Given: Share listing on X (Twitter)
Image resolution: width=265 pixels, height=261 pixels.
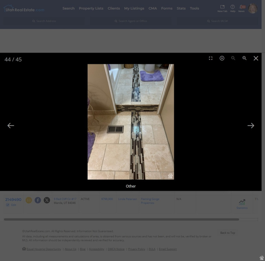Looking at the screenshot, I should [47, 200].
